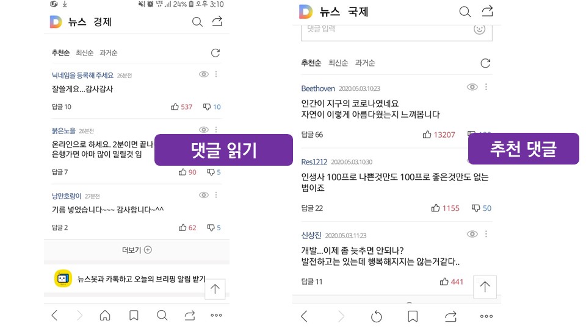Refresh comments in the left phone screen

pos(215,53)
